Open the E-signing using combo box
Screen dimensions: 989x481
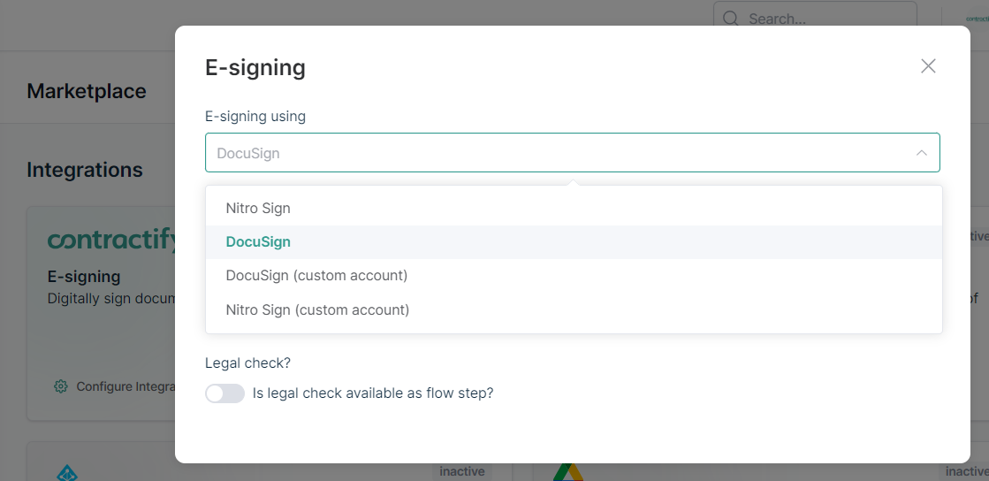[x=572, y=152]
